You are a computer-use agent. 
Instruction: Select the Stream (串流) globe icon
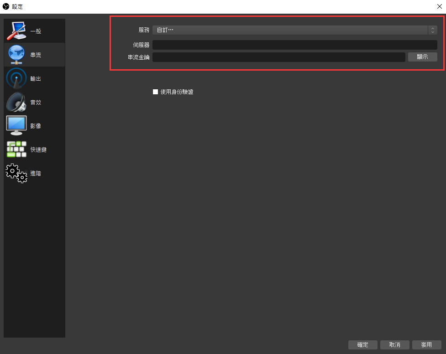pyautogui.click(x=16, y=55)
